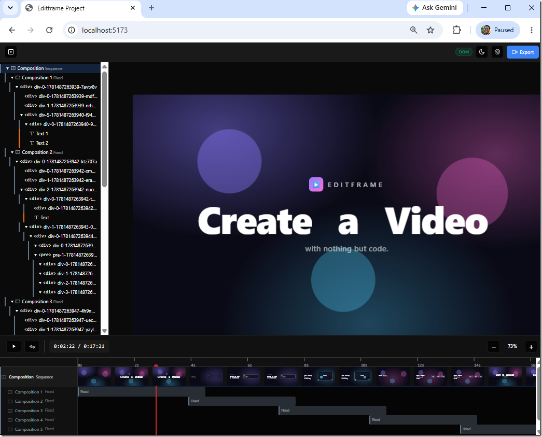This screenshot has width=542, height=437.
Task: Click the 4s mark on ruler
Action: pos(193,365)
